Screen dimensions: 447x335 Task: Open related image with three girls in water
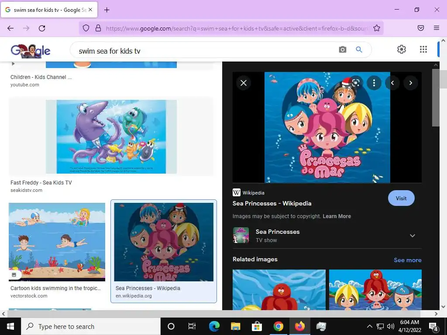pyautogui.click(x=375, y=290)
